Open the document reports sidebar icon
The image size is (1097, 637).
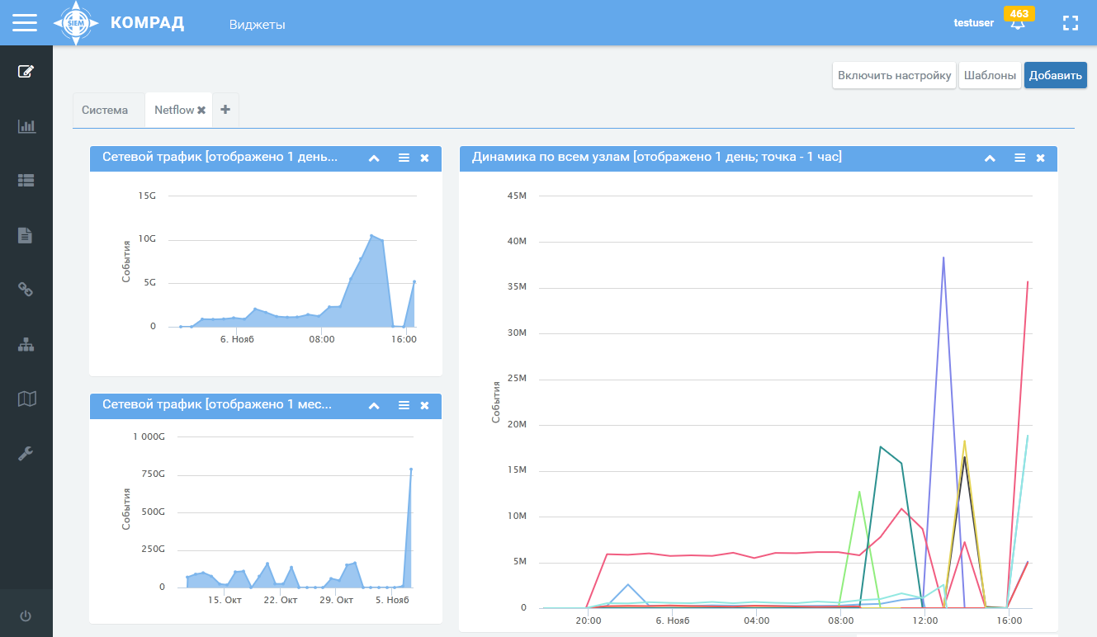(26, 235)
